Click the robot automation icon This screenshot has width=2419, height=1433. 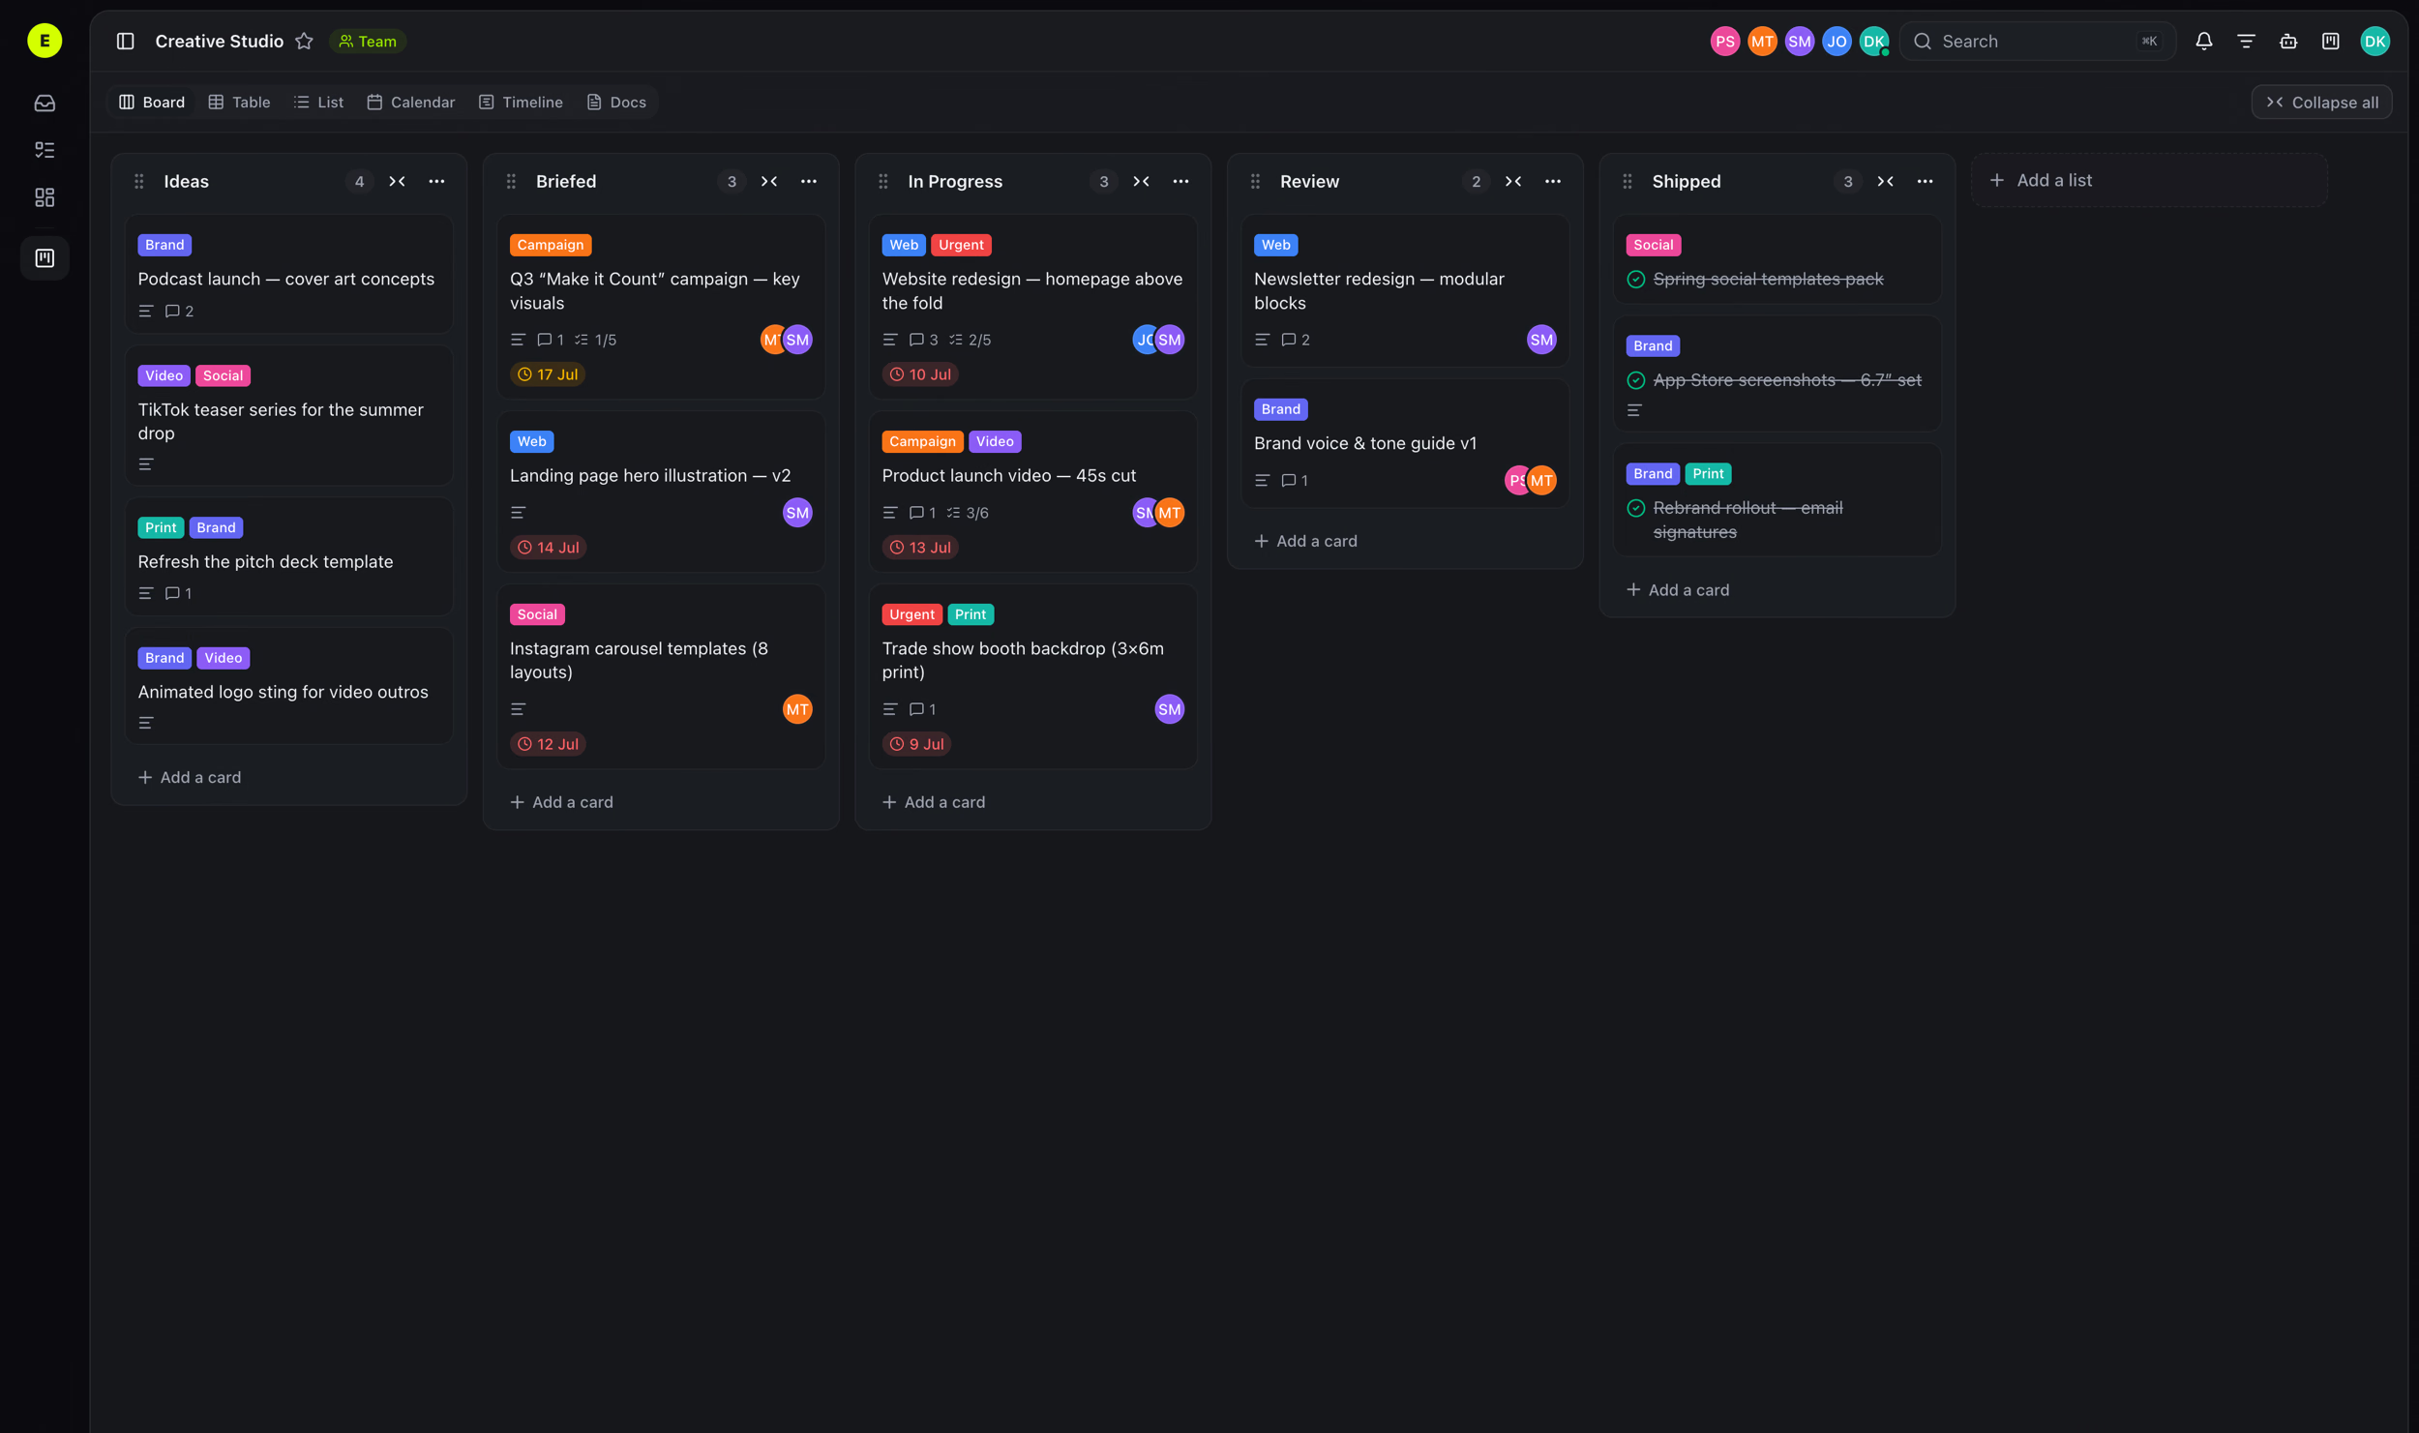[2288, 41]
